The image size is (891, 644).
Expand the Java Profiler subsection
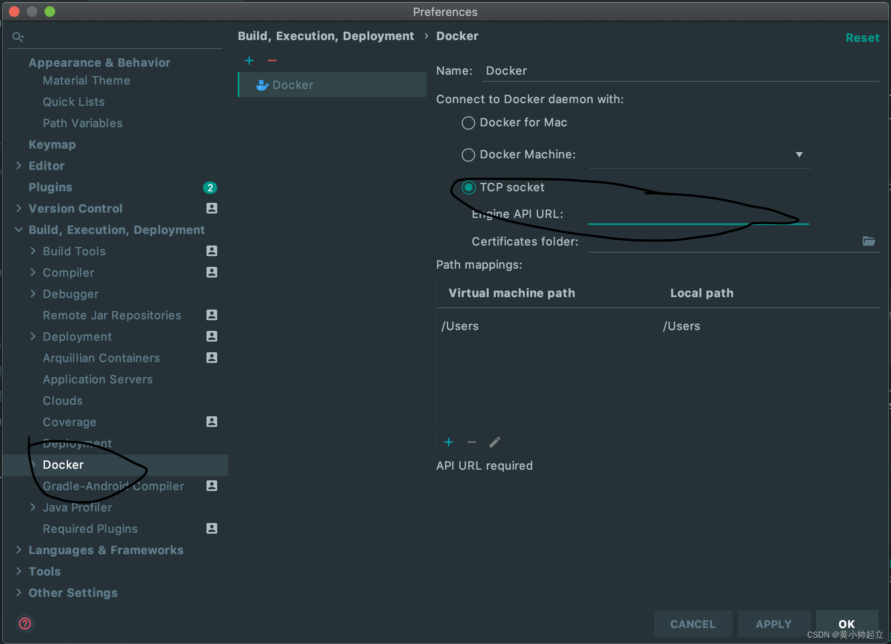point(33,507)
